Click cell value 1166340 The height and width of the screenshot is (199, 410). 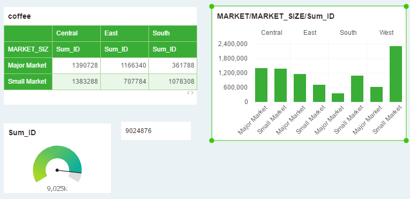(x=124, y=65)
